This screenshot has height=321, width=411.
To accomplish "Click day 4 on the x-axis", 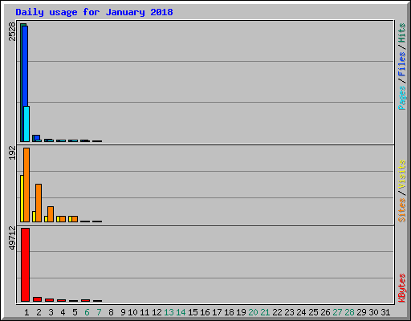I will point(63,312).
